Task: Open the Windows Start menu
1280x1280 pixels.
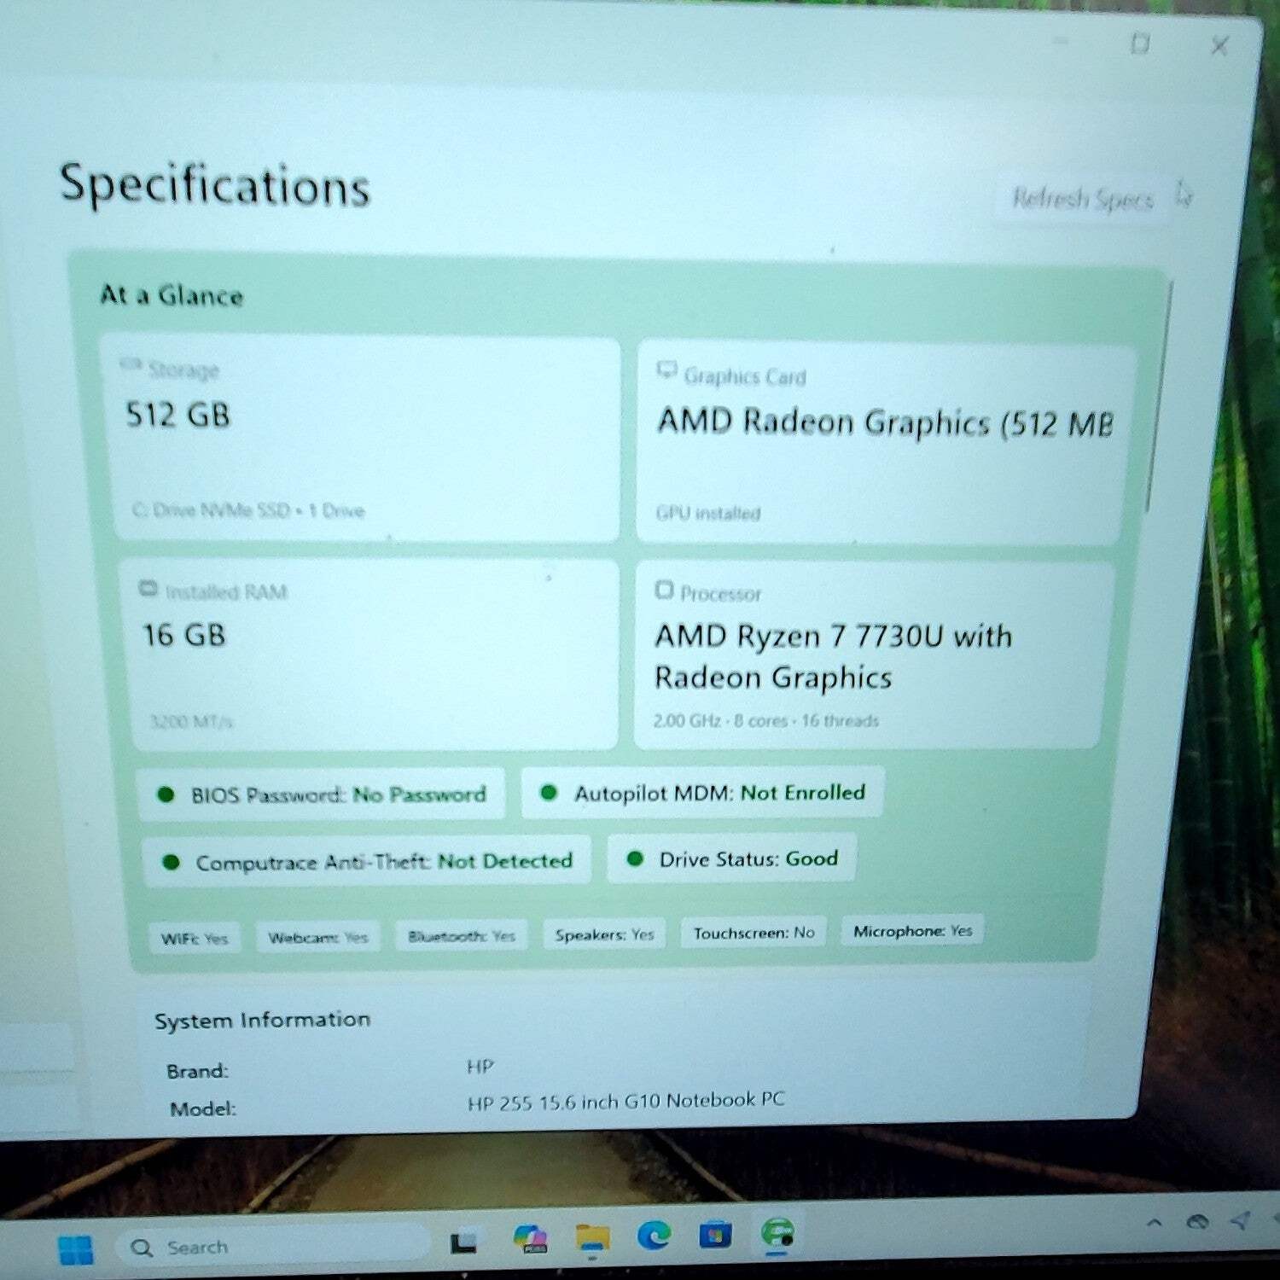Action: pyautogui.click(x=75, y=1249)
